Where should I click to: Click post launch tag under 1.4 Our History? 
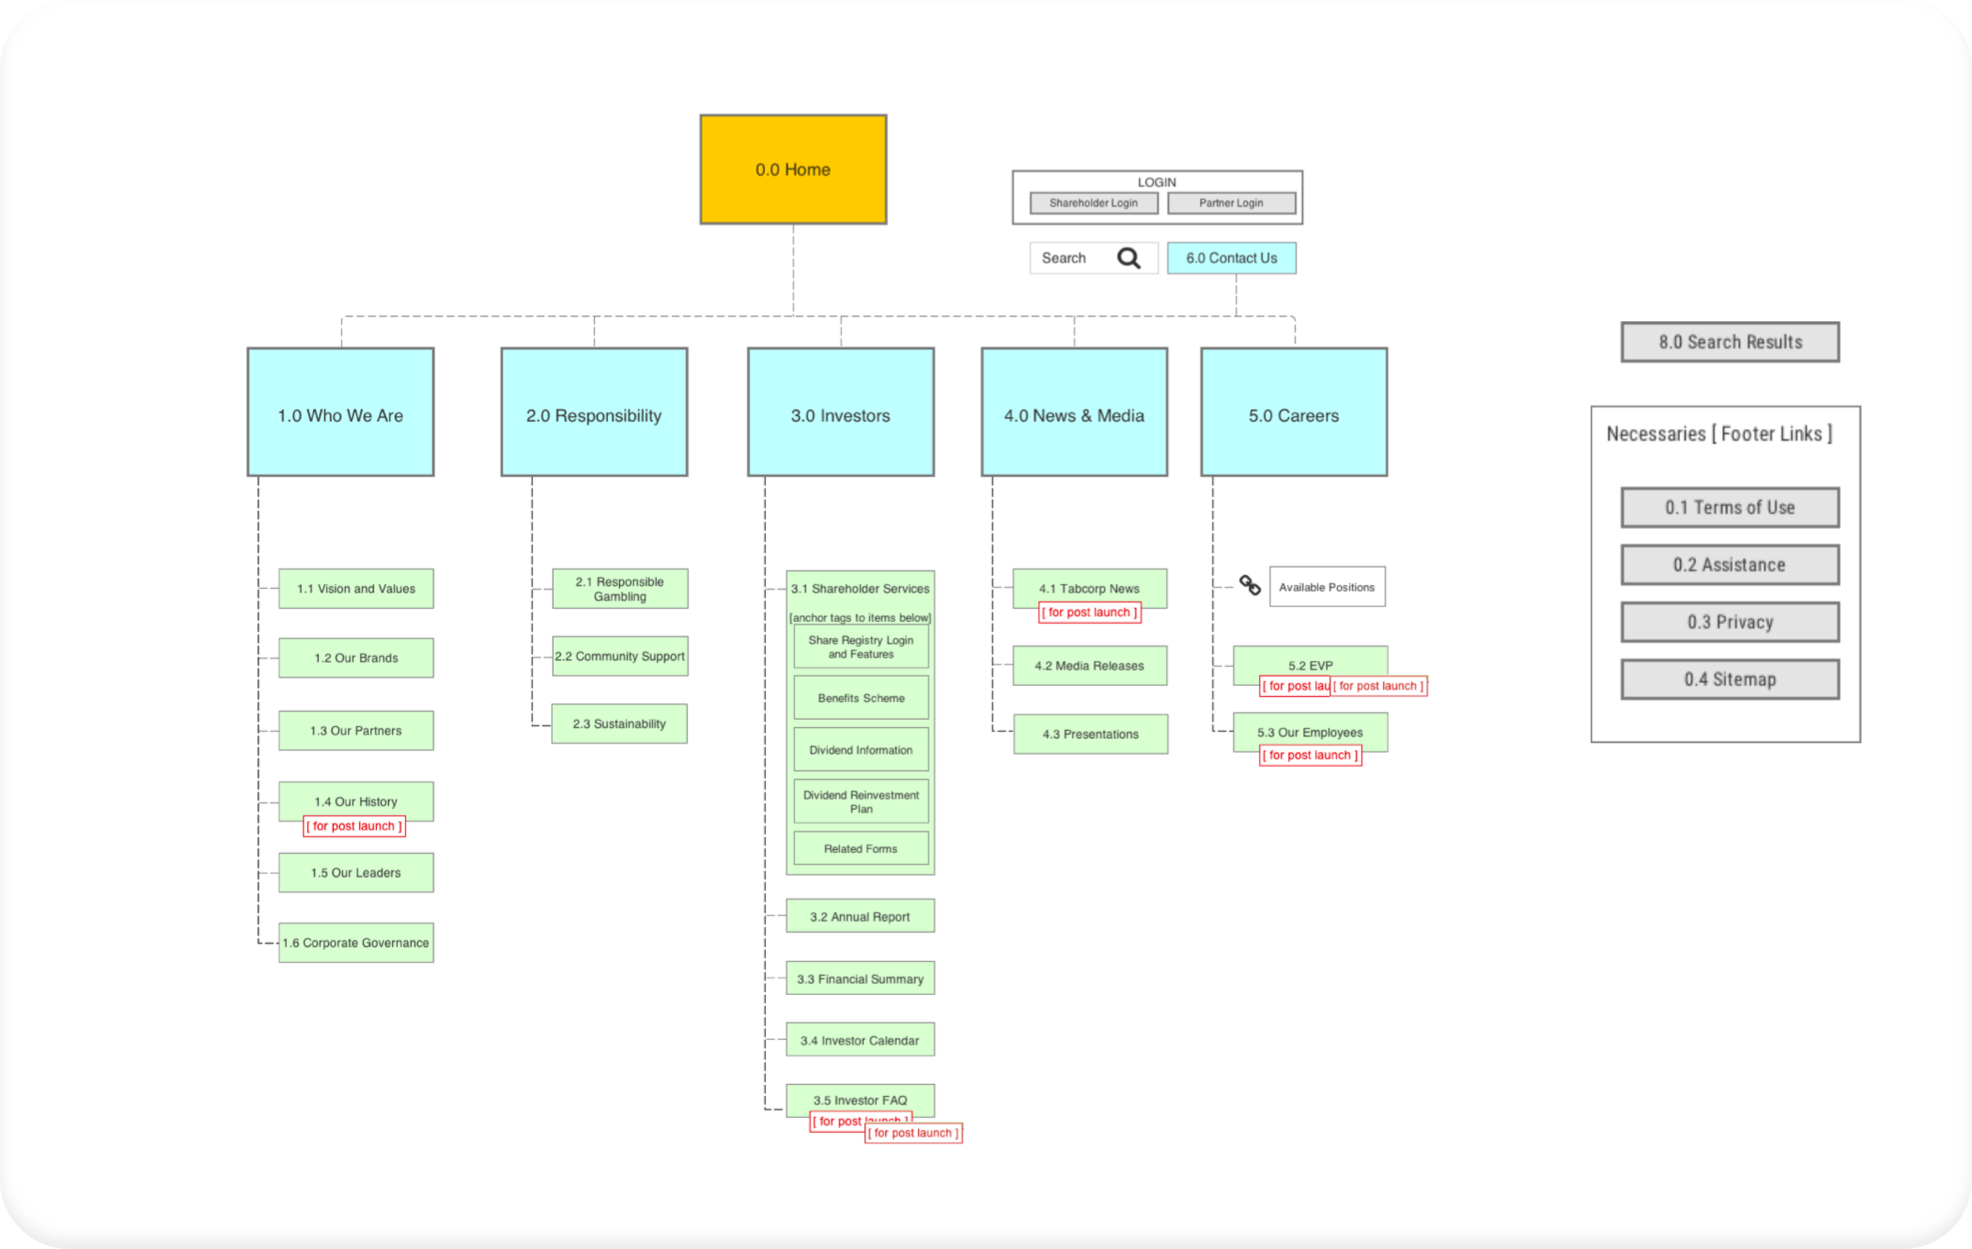tap(354, 826)
